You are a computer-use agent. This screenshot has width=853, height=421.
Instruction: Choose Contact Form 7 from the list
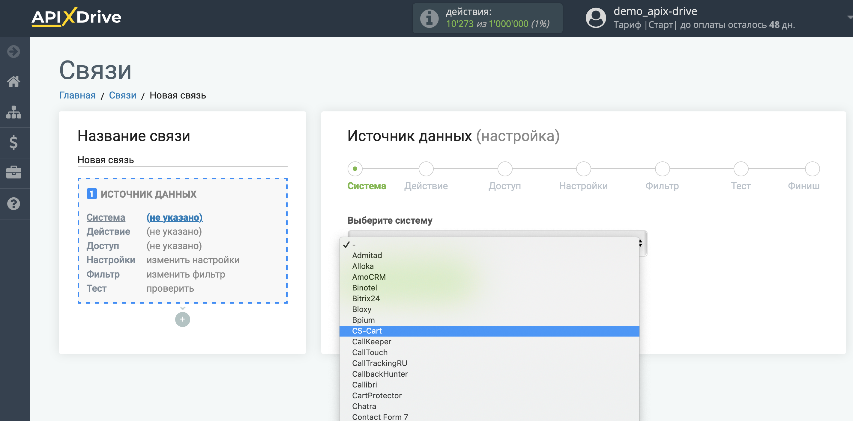489,417
